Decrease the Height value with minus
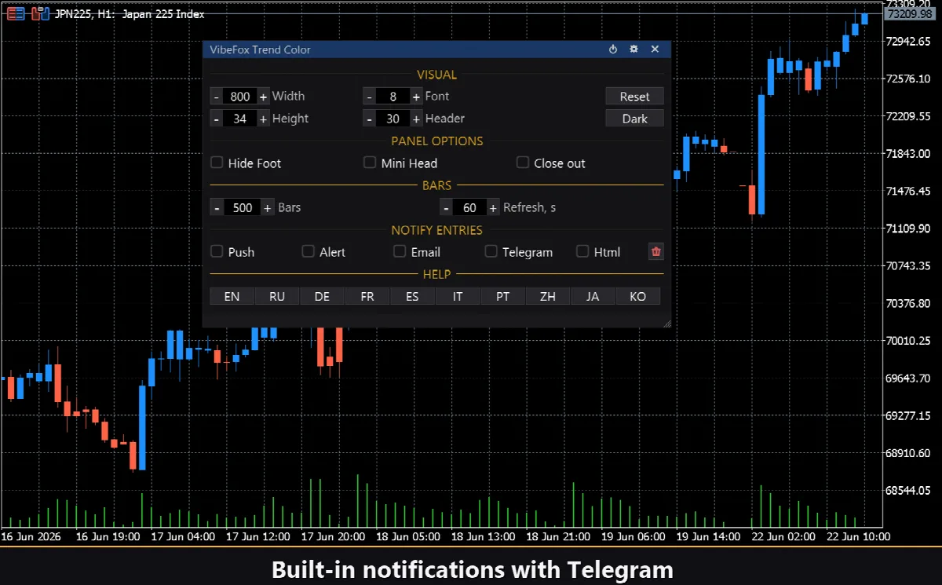Screen dimensions: 942x585 (217, 119)
